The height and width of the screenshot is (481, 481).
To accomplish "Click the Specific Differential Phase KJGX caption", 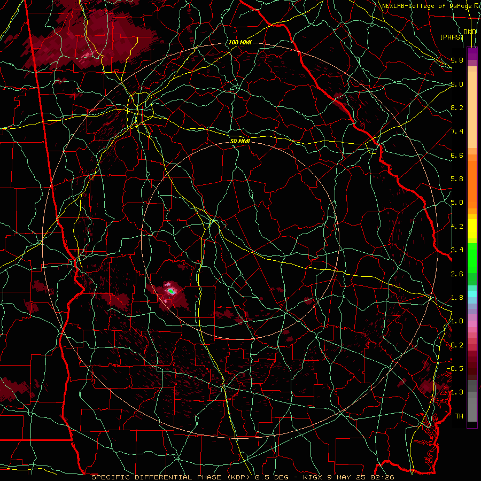I will point(243,477).
